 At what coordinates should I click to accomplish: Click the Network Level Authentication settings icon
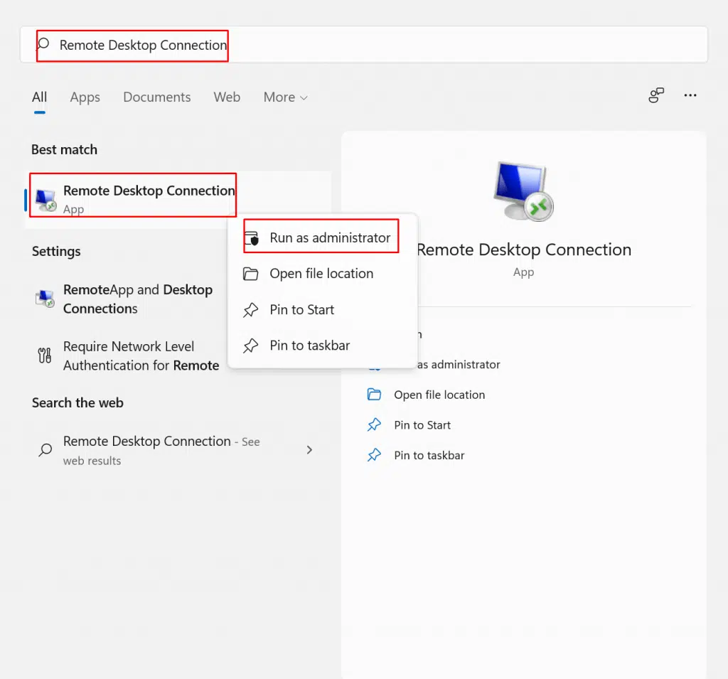pos(45,355)
